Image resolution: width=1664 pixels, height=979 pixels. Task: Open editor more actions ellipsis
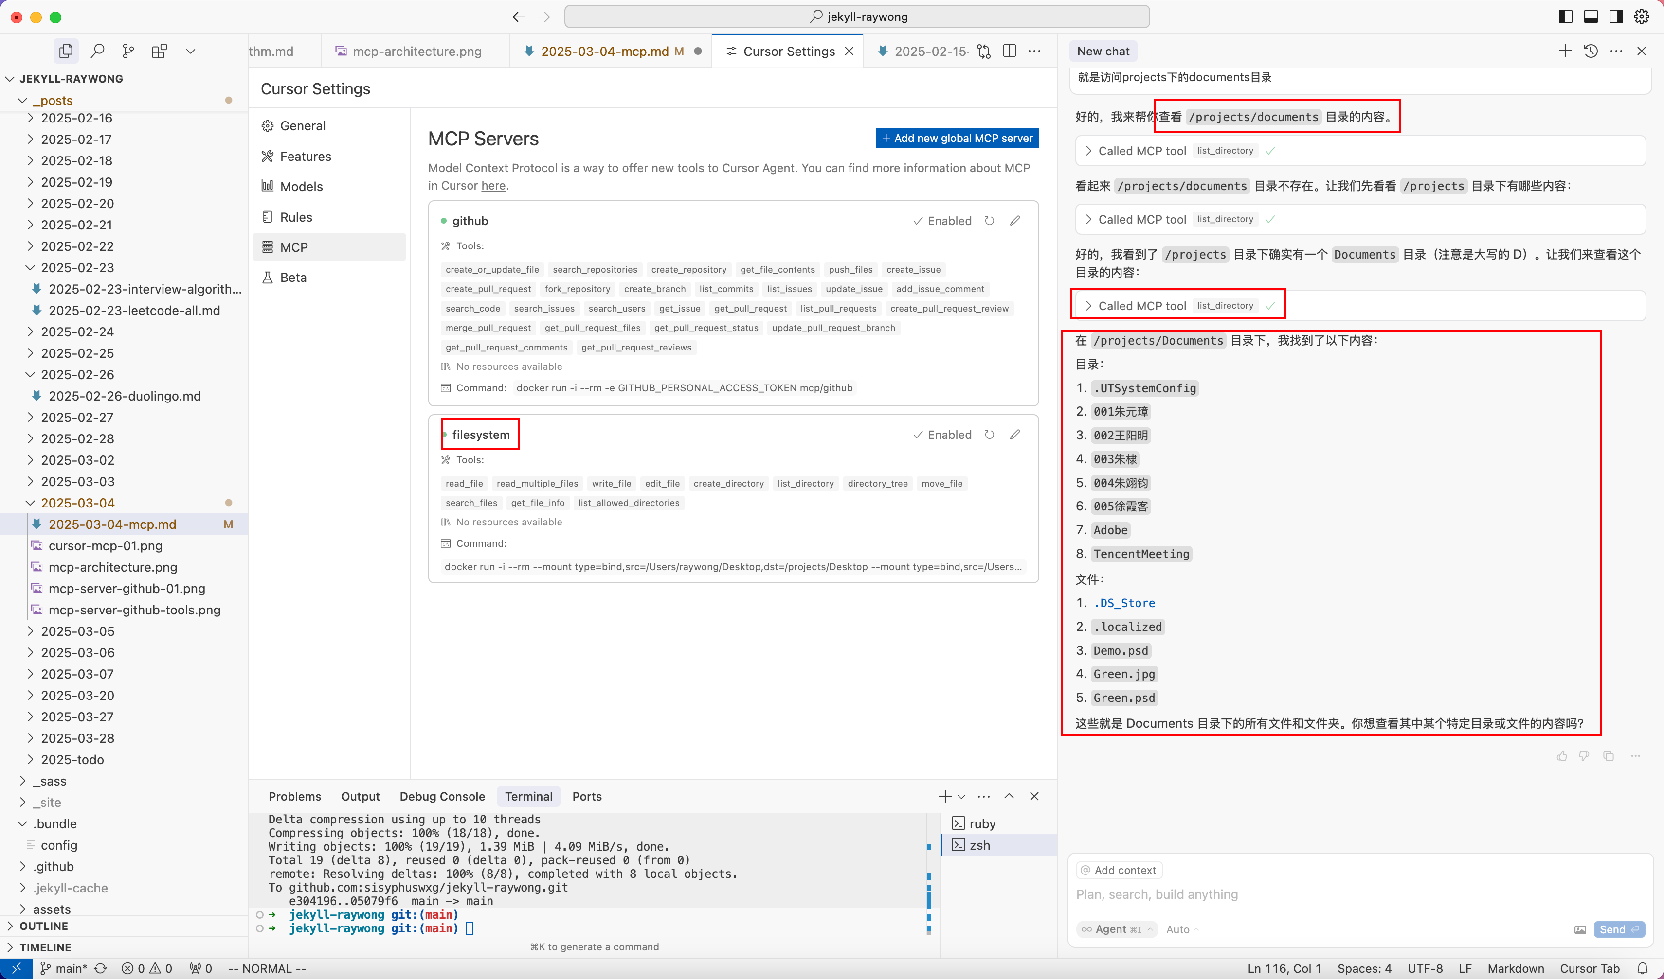[x=1034, y=51]
